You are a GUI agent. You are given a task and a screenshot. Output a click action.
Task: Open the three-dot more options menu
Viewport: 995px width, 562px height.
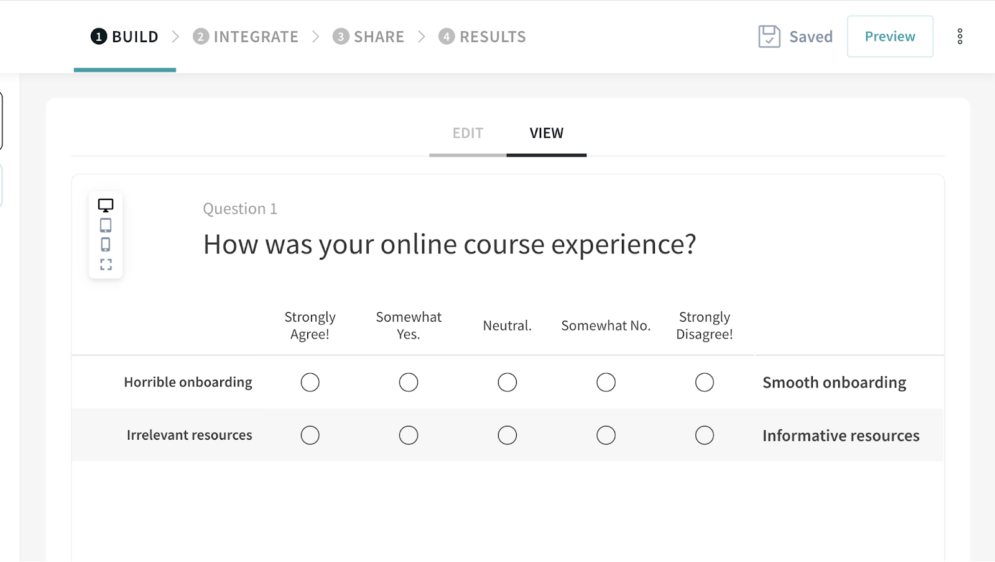[960, 37]
